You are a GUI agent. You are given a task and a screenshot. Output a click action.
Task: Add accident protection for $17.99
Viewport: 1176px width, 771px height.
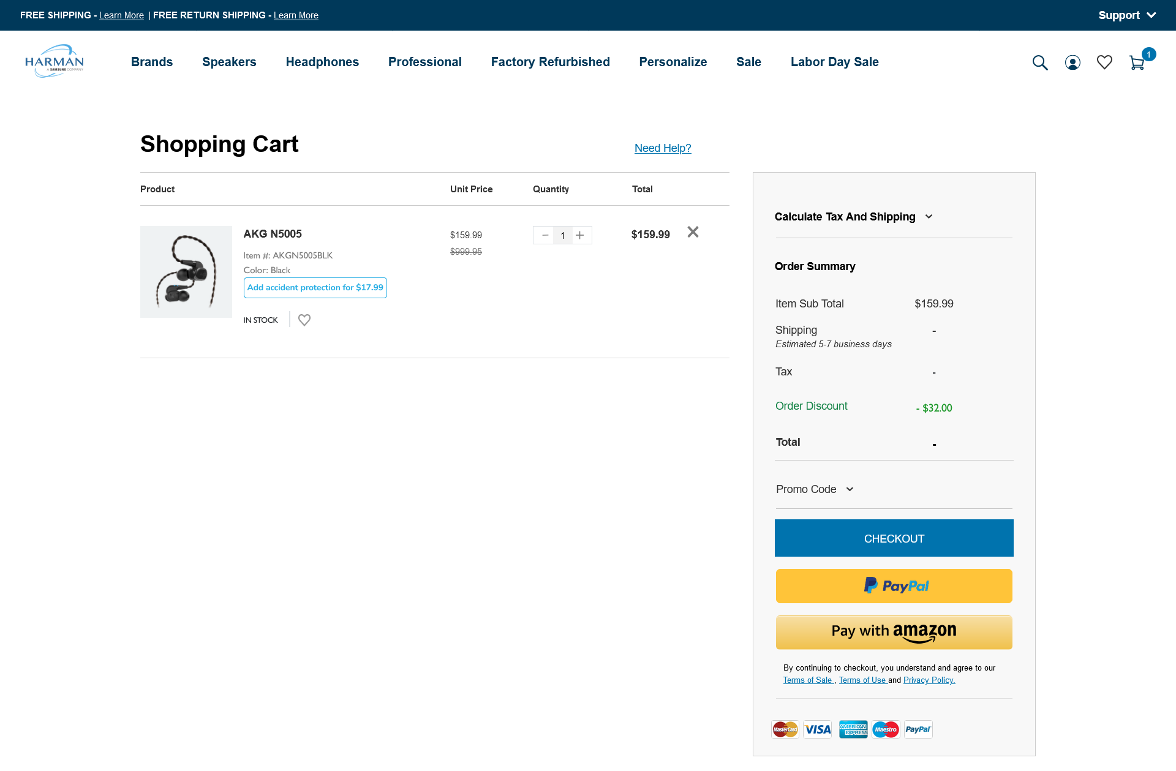pos(315,288)
